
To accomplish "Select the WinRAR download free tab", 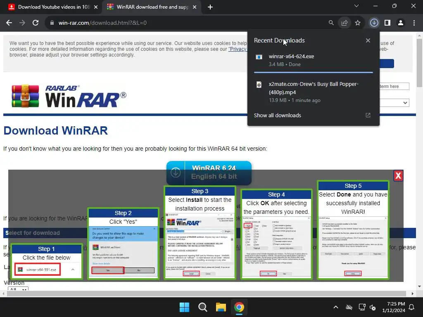I will point(151,7).
